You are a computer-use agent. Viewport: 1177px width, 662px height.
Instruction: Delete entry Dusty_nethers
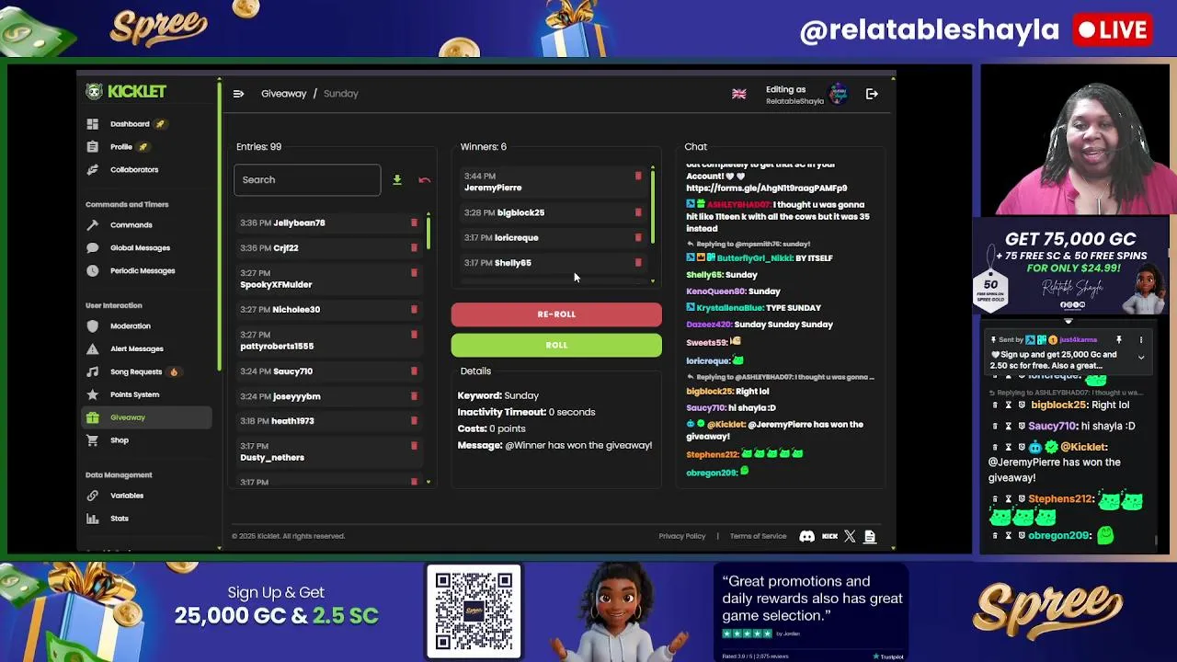click(x=414, y=446)
